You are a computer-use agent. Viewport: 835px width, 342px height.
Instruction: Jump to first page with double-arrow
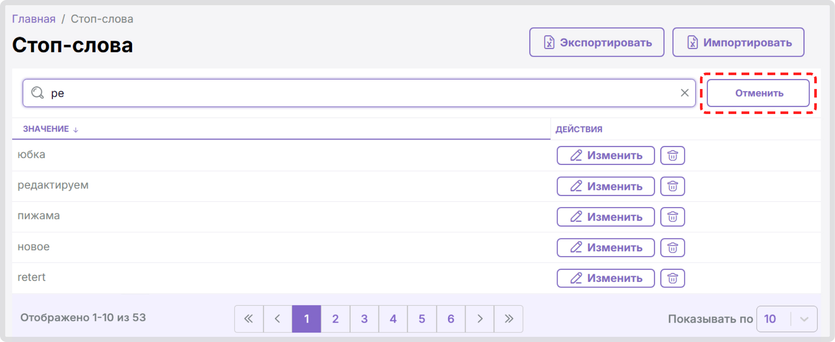click(248, 319)
